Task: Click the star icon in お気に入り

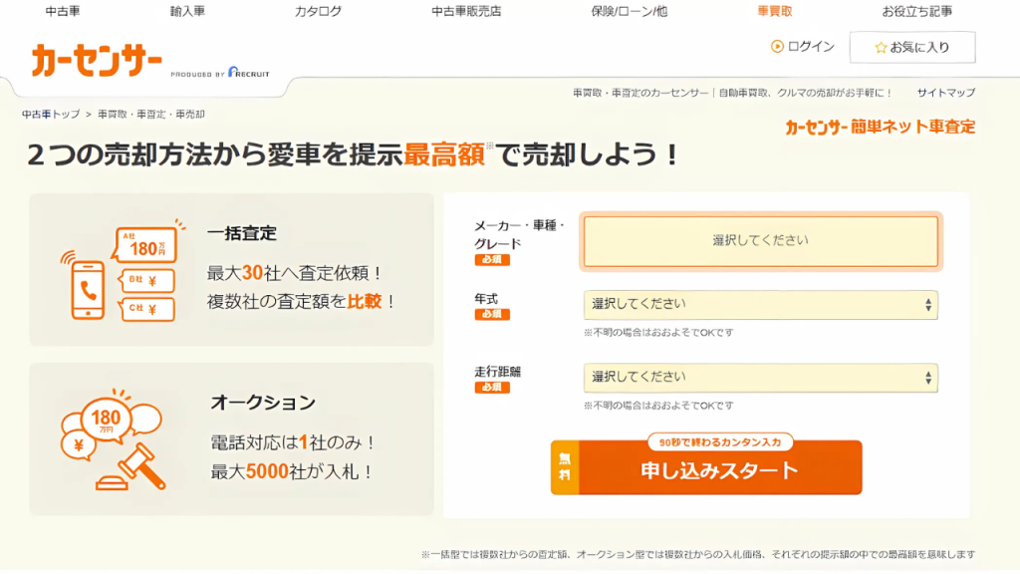Action: pos(880,48)
